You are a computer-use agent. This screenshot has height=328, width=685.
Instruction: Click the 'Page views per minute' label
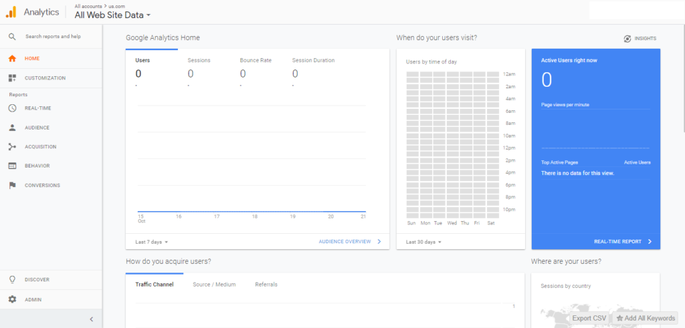[x=565, y=105]
